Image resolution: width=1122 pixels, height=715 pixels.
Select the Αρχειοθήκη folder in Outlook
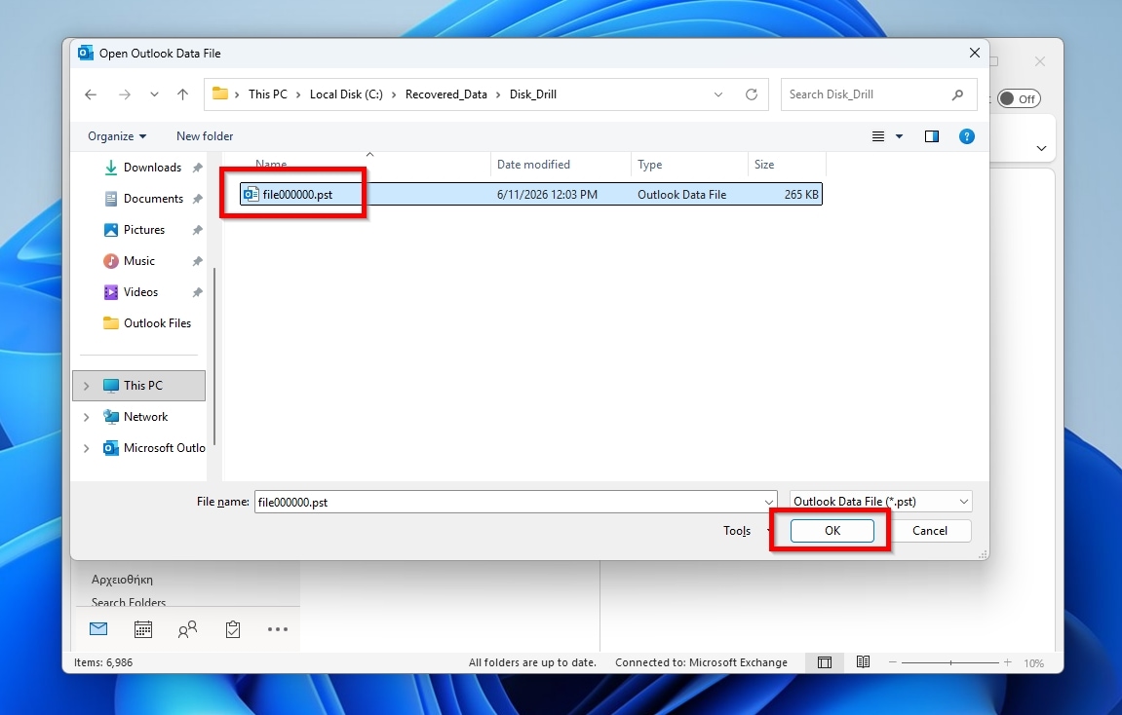(123, 580)
